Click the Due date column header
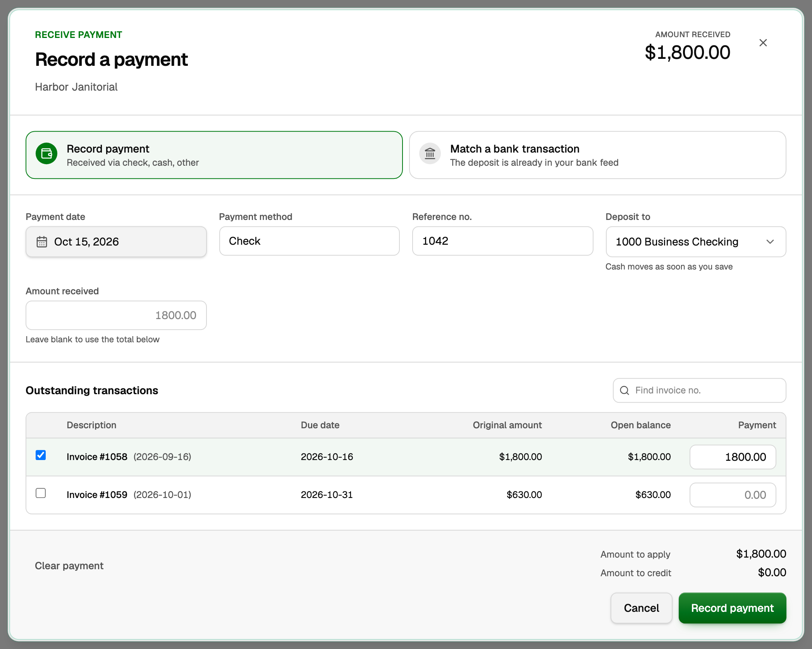 click(x=320, y=425)
